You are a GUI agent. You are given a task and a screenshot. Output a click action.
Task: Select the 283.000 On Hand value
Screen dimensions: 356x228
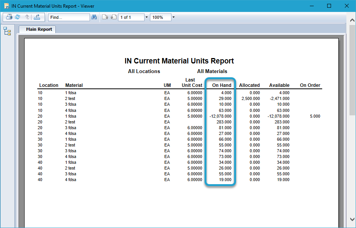(x=224, y=122)
